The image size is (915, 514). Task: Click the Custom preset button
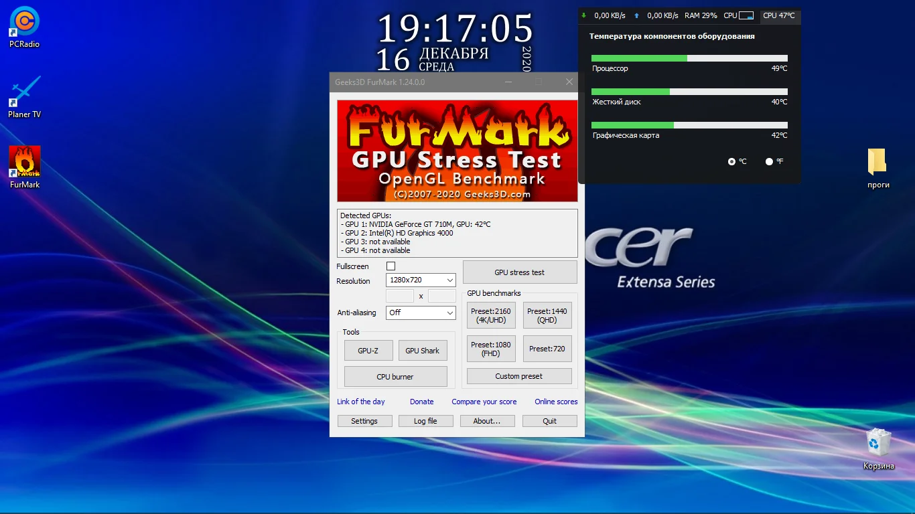pos(519,376)
